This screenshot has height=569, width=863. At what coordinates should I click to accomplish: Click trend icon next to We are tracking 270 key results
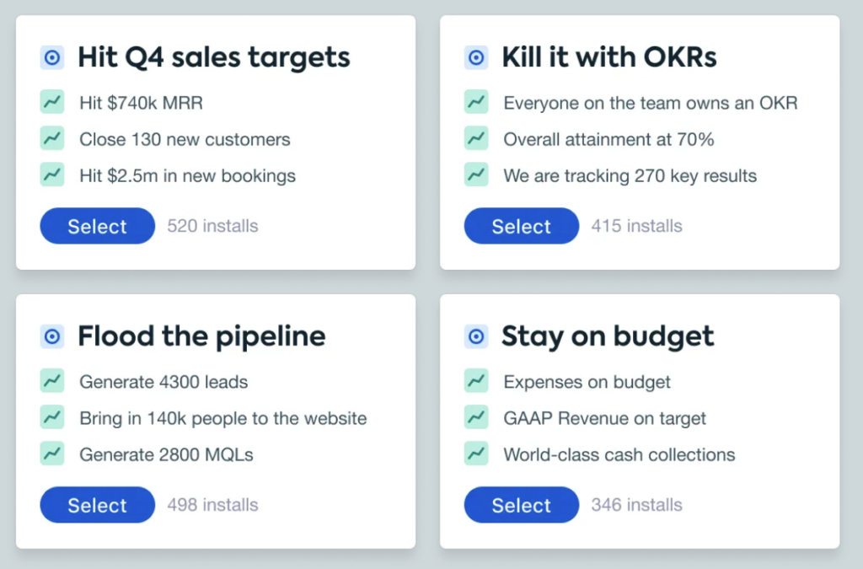coord(476,174)
